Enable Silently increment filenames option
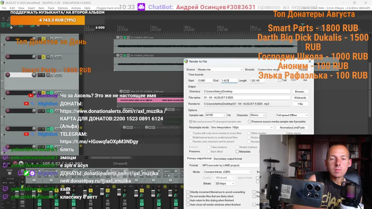This screenshot has height=209, width=372. [x=188, y=192]
